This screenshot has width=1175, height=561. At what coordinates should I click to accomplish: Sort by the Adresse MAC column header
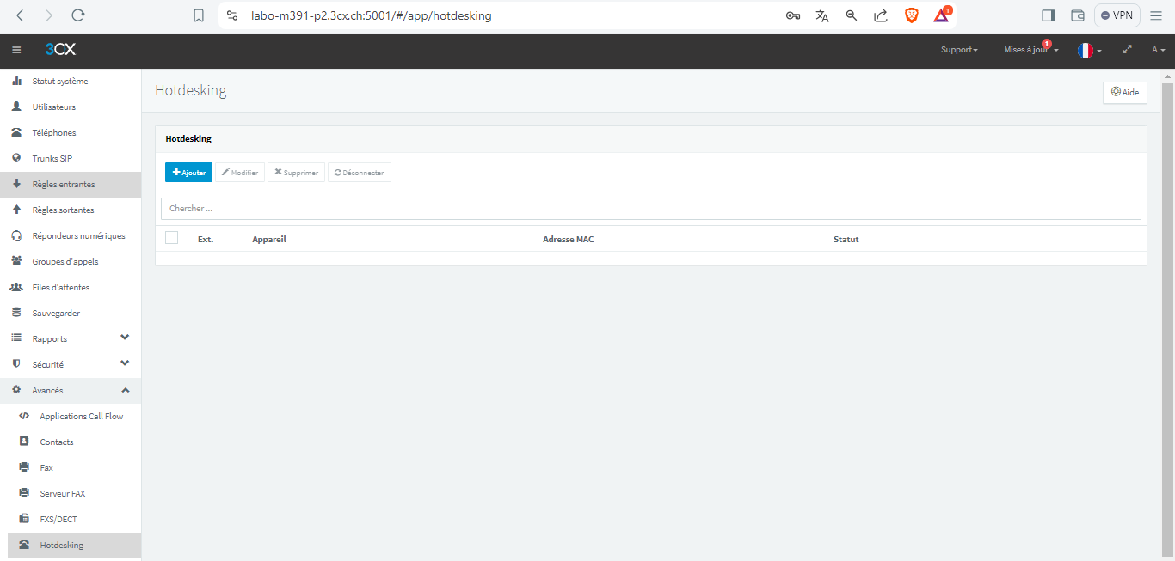pyautogui.click(x=568, y=239)
